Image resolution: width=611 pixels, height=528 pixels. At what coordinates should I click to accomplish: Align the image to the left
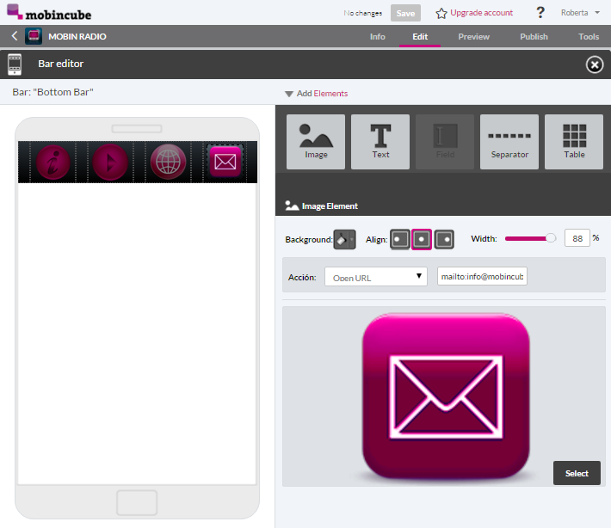point(400,239)
